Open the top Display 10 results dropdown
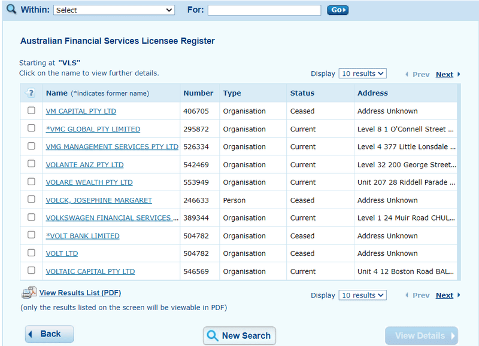Viewport: 479px width, 346px height. coord(362,74)
